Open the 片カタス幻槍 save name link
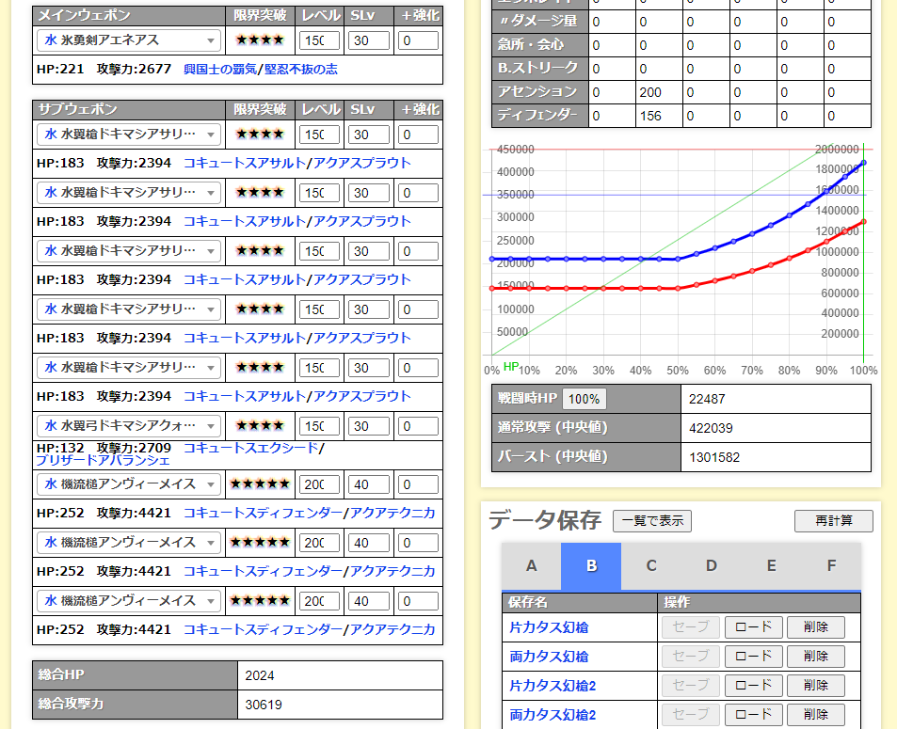This screenshot has height=729, width=897. coord(549,627)
